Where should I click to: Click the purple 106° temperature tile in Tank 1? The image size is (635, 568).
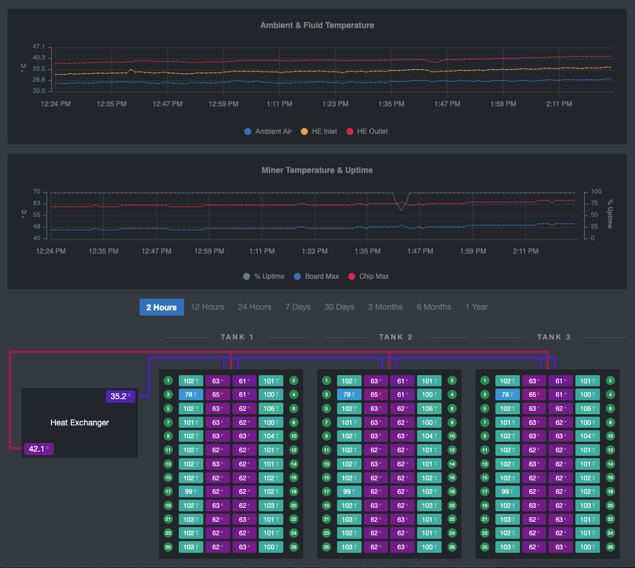(270, 408)
